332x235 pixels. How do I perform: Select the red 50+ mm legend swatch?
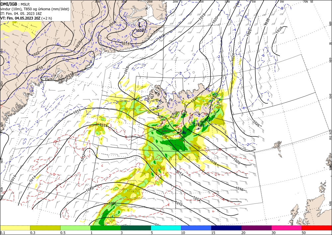317,228
